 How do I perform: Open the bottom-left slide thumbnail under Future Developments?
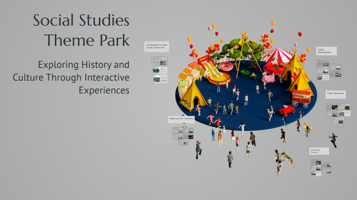click(323, 77)
